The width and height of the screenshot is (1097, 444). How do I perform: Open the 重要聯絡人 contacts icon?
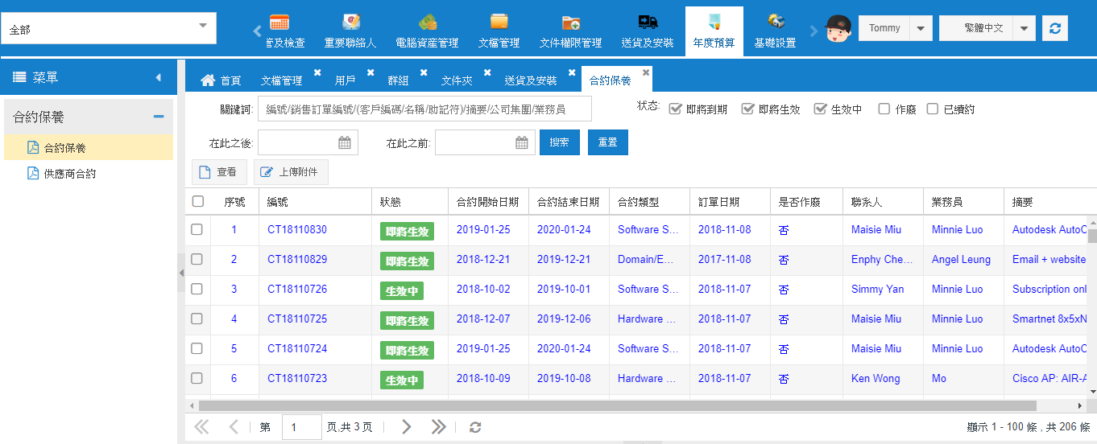coord(350,23)
